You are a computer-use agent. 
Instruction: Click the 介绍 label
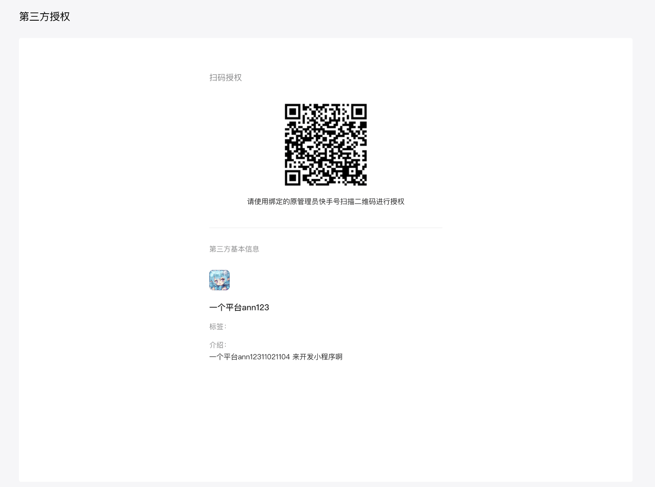tap(217, 345)
